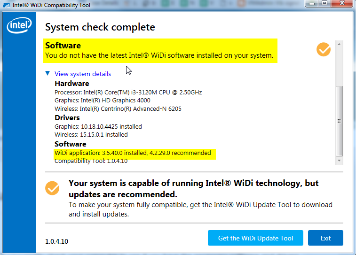Click the Get the WiDi Update Tool button
The width and height of the screenshot is (356, 255).
pos(255,238)
